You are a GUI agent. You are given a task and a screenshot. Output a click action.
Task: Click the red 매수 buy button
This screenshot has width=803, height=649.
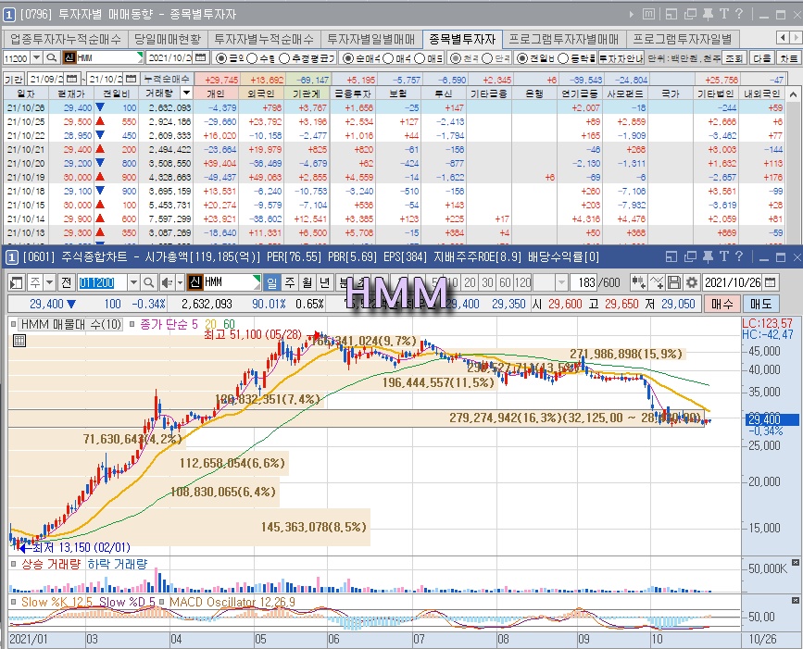tap(721, 304)
